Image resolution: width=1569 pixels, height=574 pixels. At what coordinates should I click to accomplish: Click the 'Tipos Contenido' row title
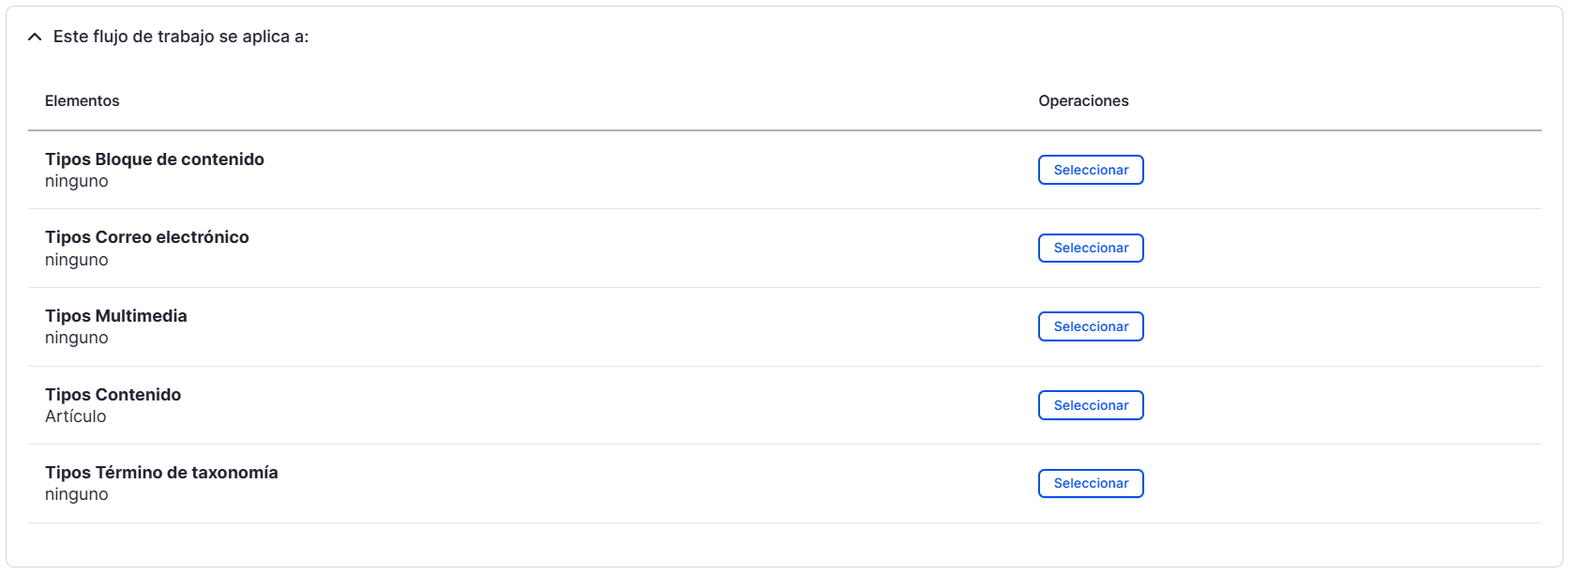(x=113, y=395)
